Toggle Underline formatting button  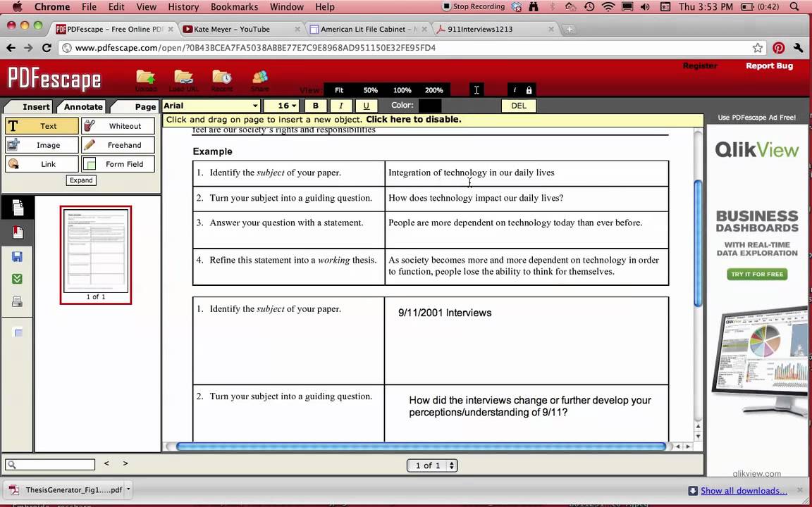click(366, 106)
